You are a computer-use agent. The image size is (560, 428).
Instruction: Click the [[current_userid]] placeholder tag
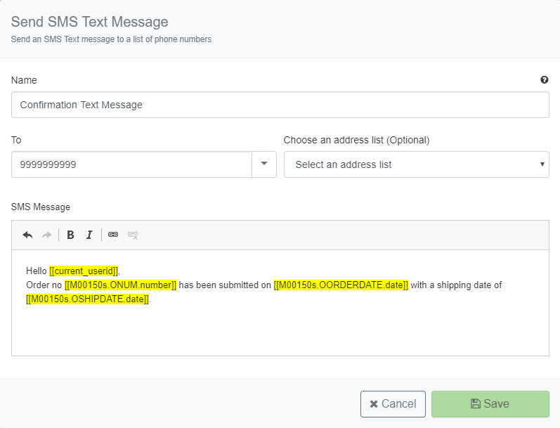tap(84, 271)
